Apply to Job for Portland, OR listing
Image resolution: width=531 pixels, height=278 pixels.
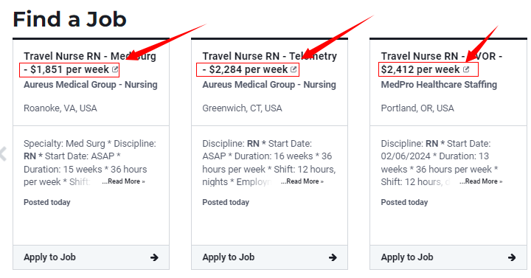click(x=448, y=257)
